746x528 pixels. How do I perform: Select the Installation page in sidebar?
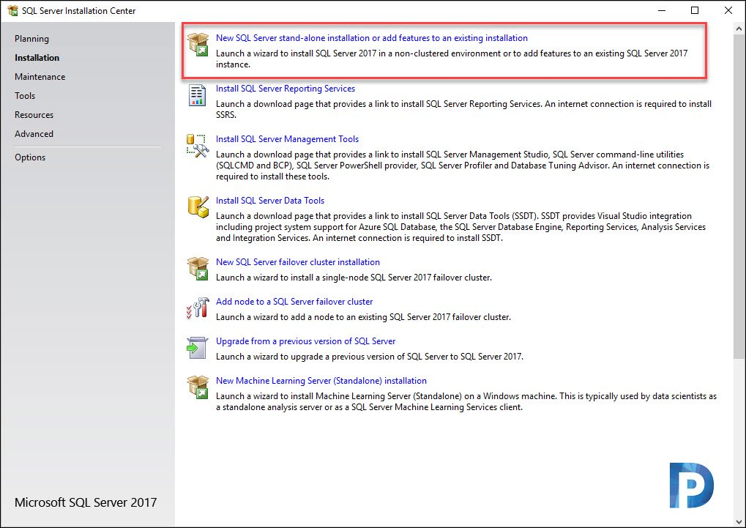pos(37,58)
